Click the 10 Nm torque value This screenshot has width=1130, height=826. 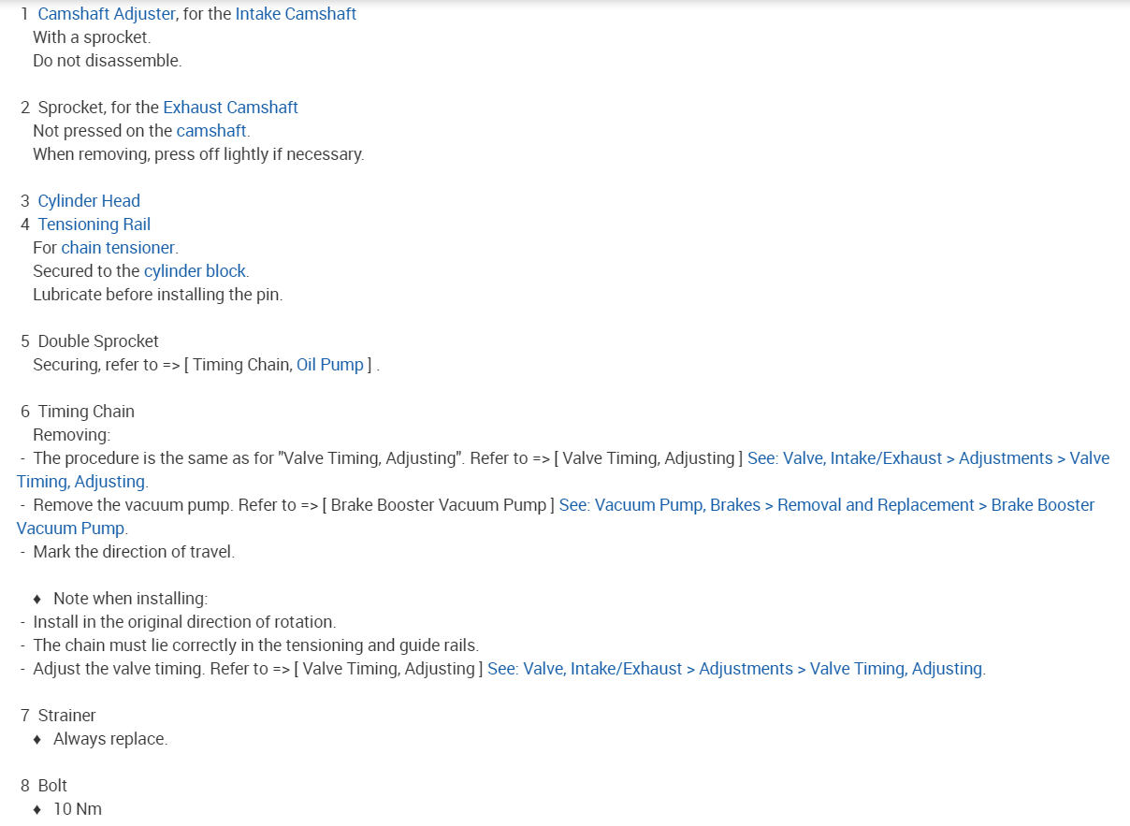click(77, 809)
